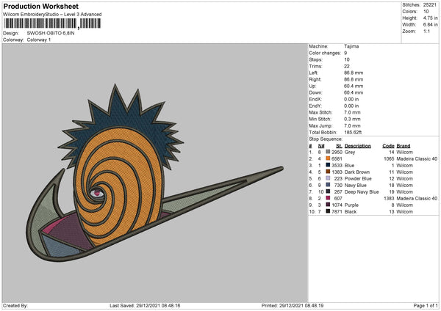Select the 'Color changes:' label
Viewport: 441px width, 311px height.
pos(325,53)
